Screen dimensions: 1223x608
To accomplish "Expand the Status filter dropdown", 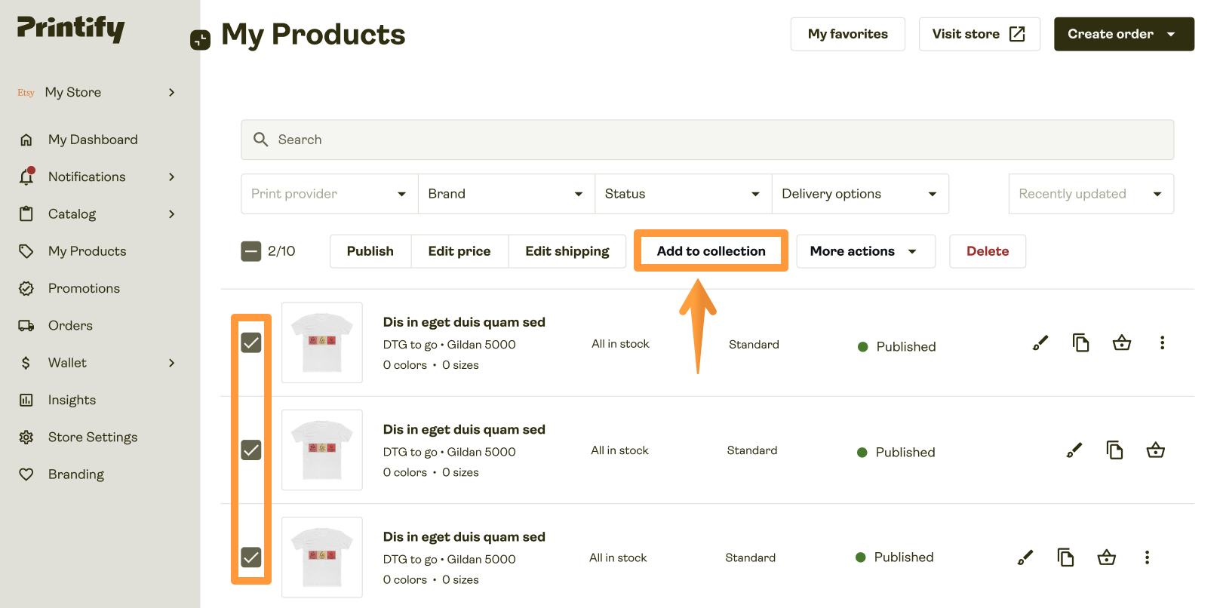I will coord(683,194).
